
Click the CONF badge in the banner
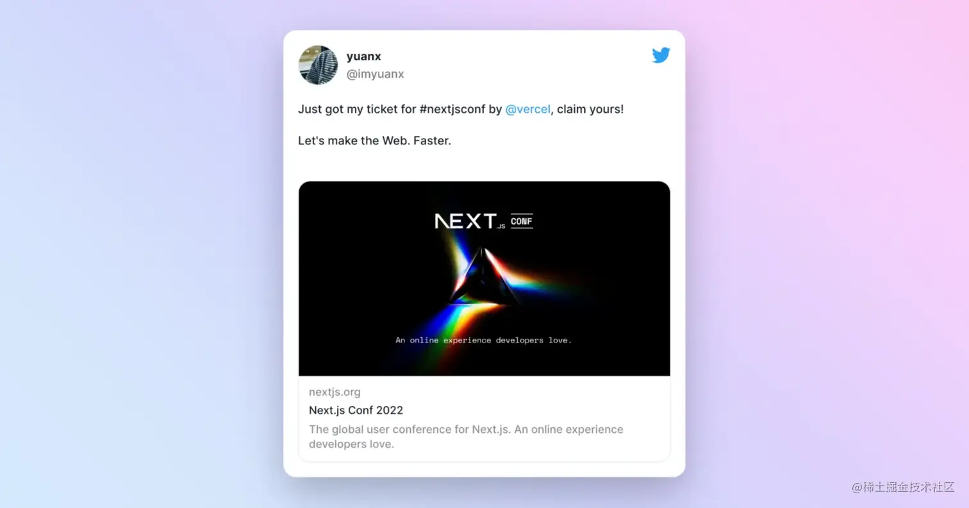coord(522,221)
